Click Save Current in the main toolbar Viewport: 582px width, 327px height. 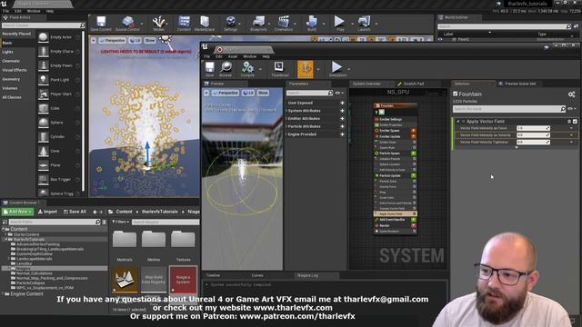pyautogui.click(x=101, y=24)
